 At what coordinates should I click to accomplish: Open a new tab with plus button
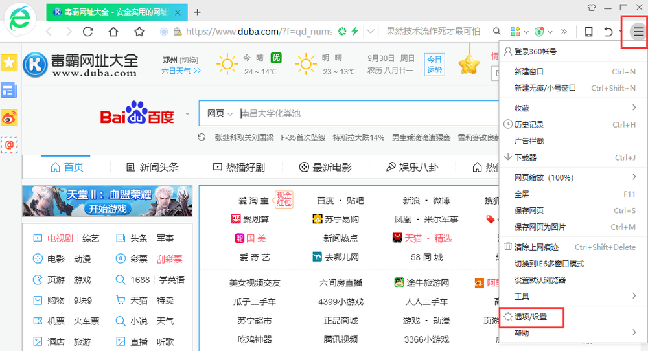click(198, 12)
